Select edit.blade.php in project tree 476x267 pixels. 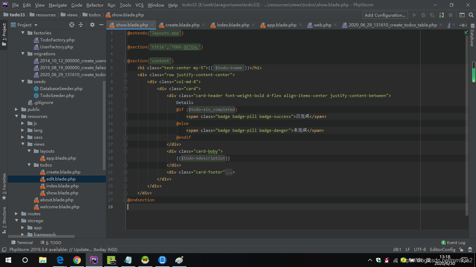click(x=61, y=179)
